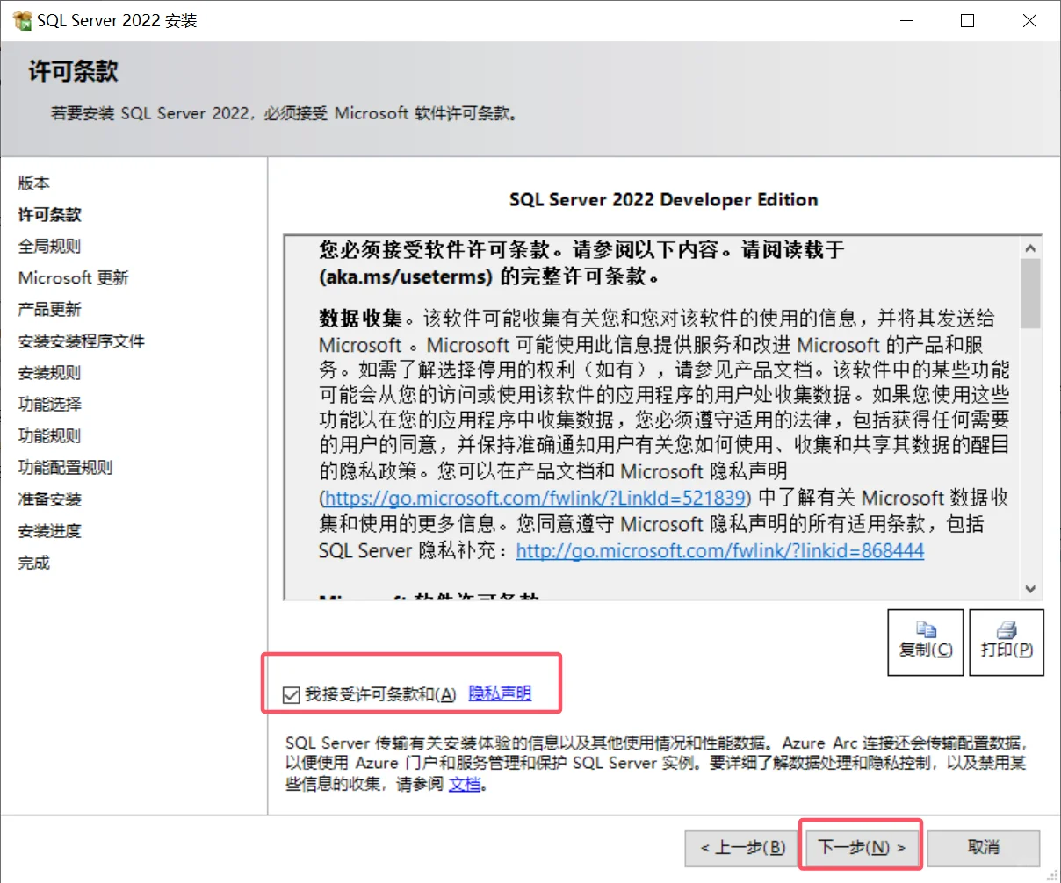1061x883 pixels.
Task: Click the 上一步(B) button
Action: pyautogui.click(x=740, y=847)
